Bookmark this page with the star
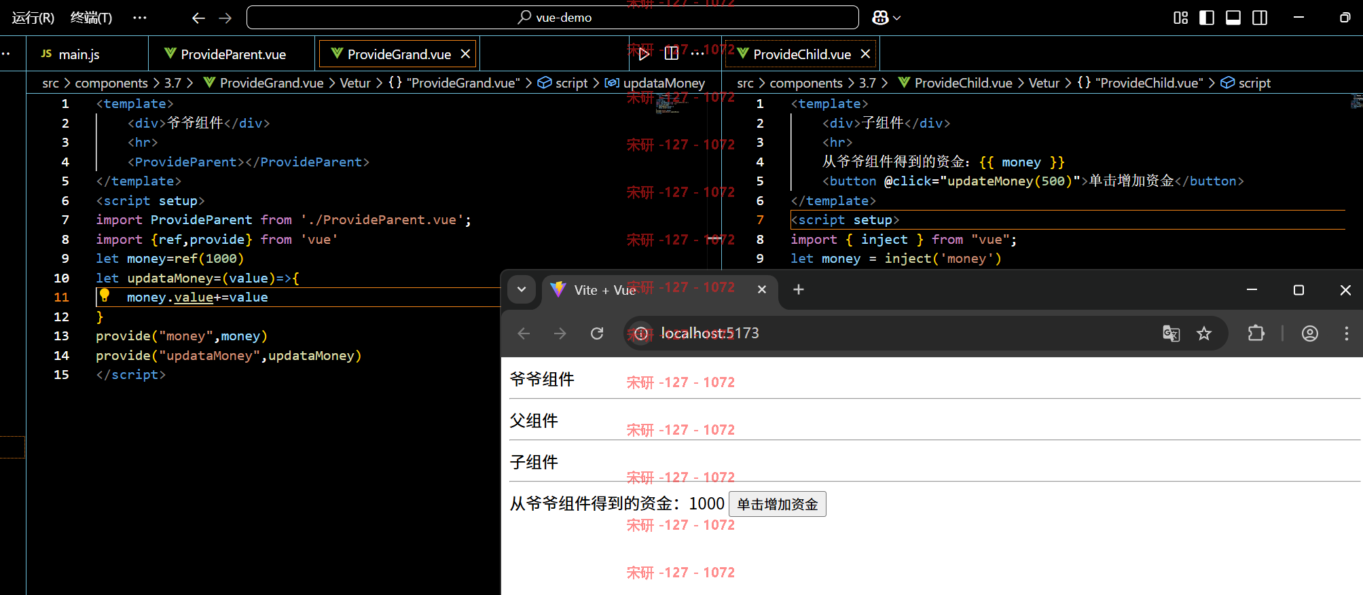The image size is (1363, 595). coord(1204,333)
